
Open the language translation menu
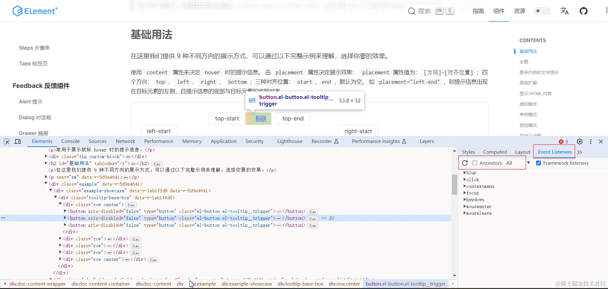[x=565, y=11]
